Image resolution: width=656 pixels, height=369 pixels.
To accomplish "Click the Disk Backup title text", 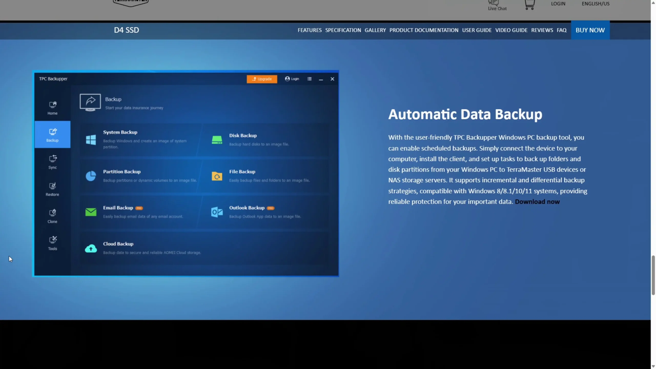I will click(x=243, y=136).
